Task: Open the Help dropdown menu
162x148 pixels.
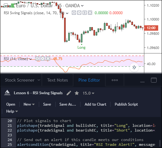Action: pyautogui.click(x=12, y=111)
